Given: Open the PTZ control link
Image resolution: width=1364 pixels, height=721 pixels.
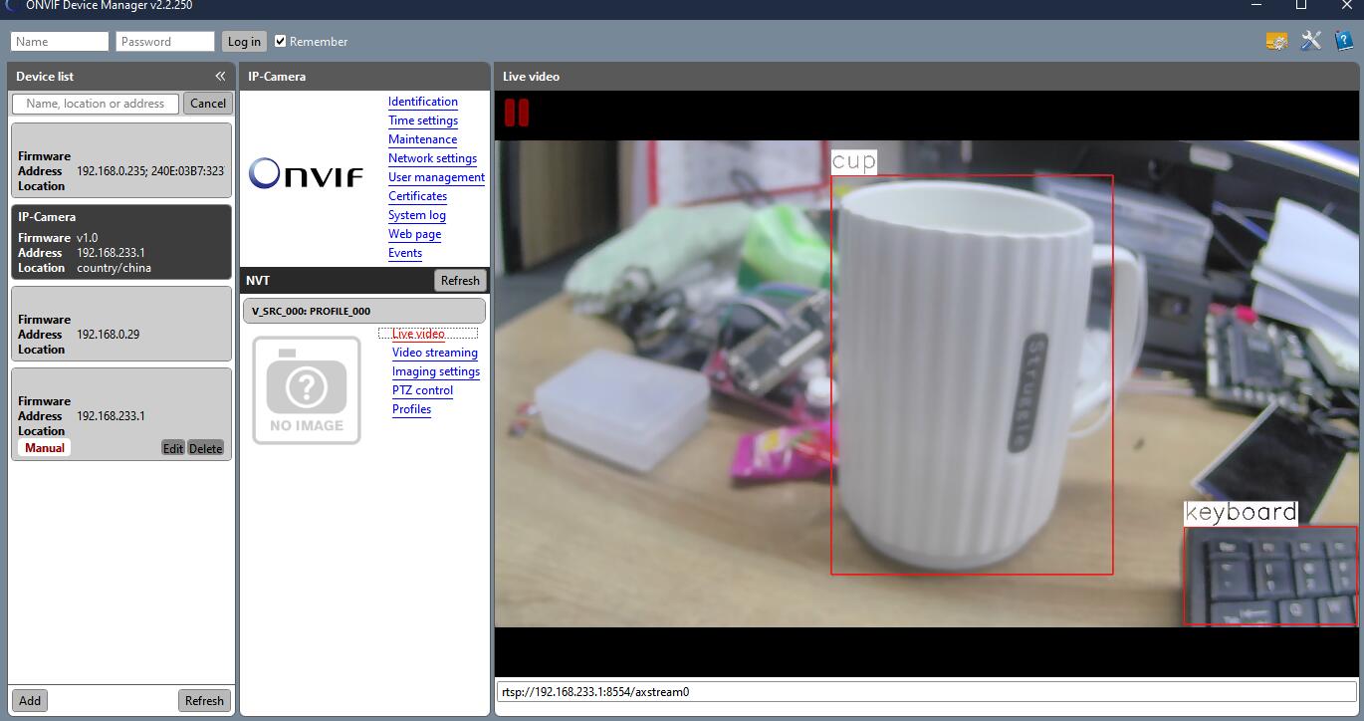Looking at the screenshot, I should tap(422, 390).
